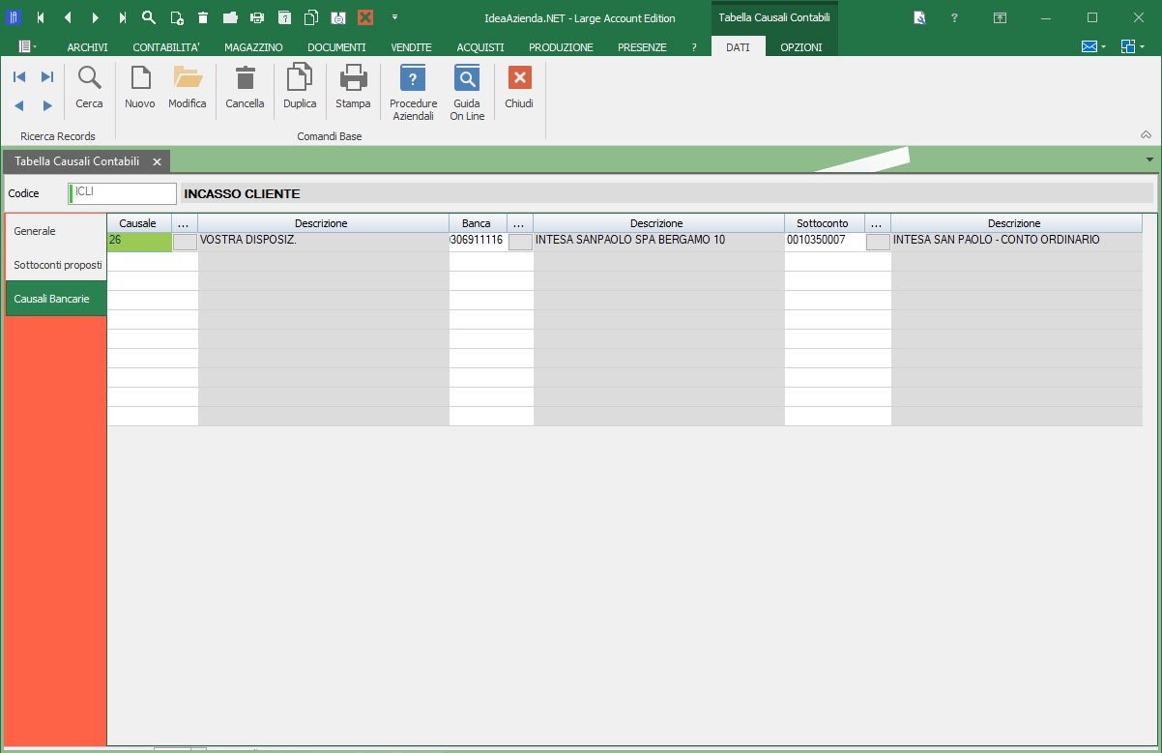Open CONTABILITA' ribbon tab

click(x=166, y=47)
